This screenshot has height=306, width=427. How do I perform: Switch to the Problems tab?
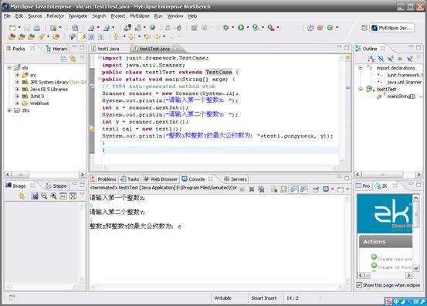(103, 179)
